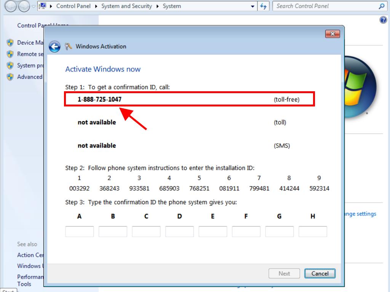390x292 pixels.
Task: Click the shield icon beside Advanced settings
Action: [x=10, y=77]
